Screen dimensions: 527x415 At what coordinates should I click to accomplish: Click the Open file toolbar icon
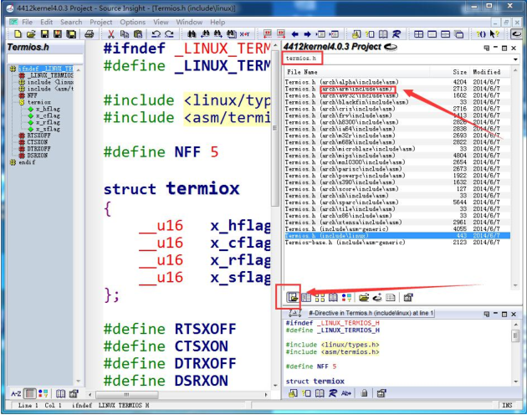[31, 34]
